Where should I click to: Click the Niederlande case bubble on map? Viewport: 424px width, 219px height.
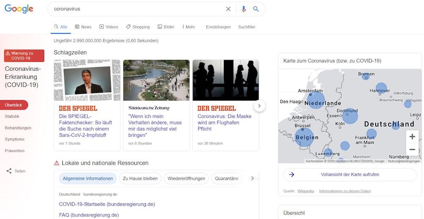pyautogui.click(x=316, y=100)
